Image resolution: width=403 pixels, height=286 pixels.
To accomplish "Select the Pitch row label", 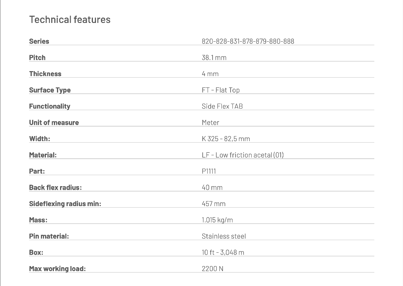I will click(x=37, y=58).
